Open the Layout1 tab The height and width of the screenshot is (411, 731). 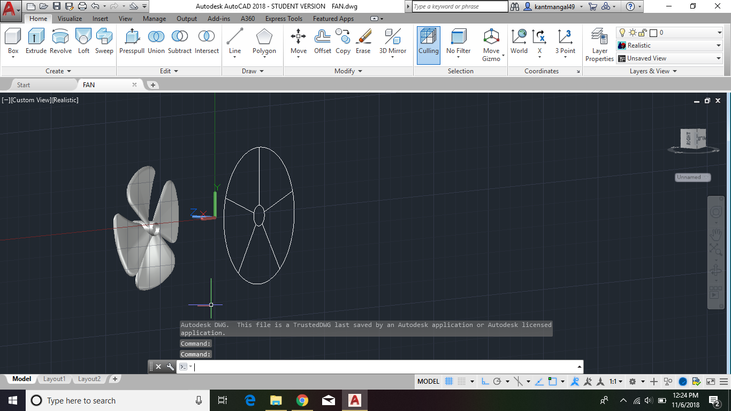(x=54, y=379)
